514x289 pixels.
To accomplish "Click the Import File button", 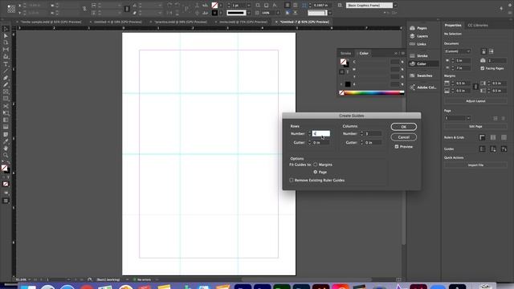I will coord(475,165).
